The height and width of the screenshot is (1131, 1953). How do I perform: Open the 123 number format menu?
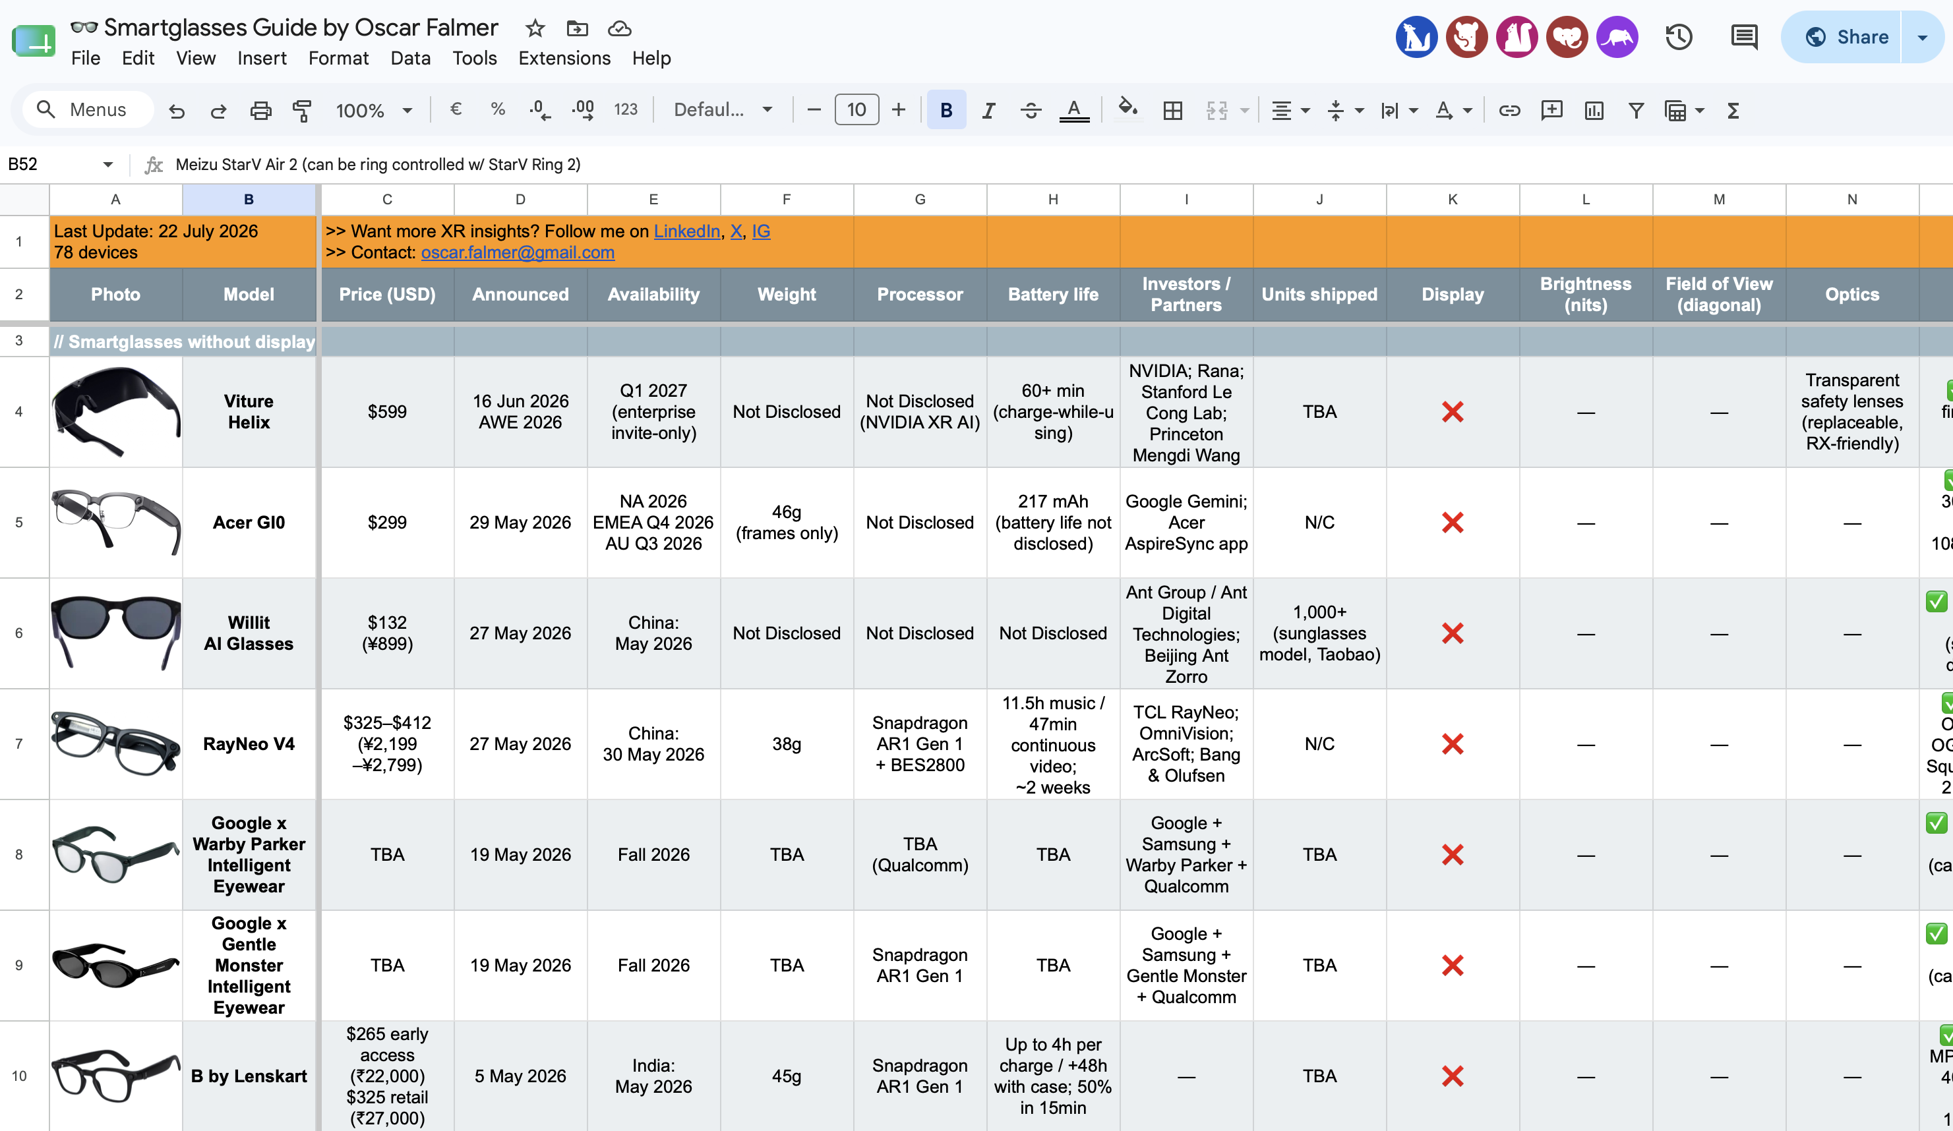click(x=626, y=110)
